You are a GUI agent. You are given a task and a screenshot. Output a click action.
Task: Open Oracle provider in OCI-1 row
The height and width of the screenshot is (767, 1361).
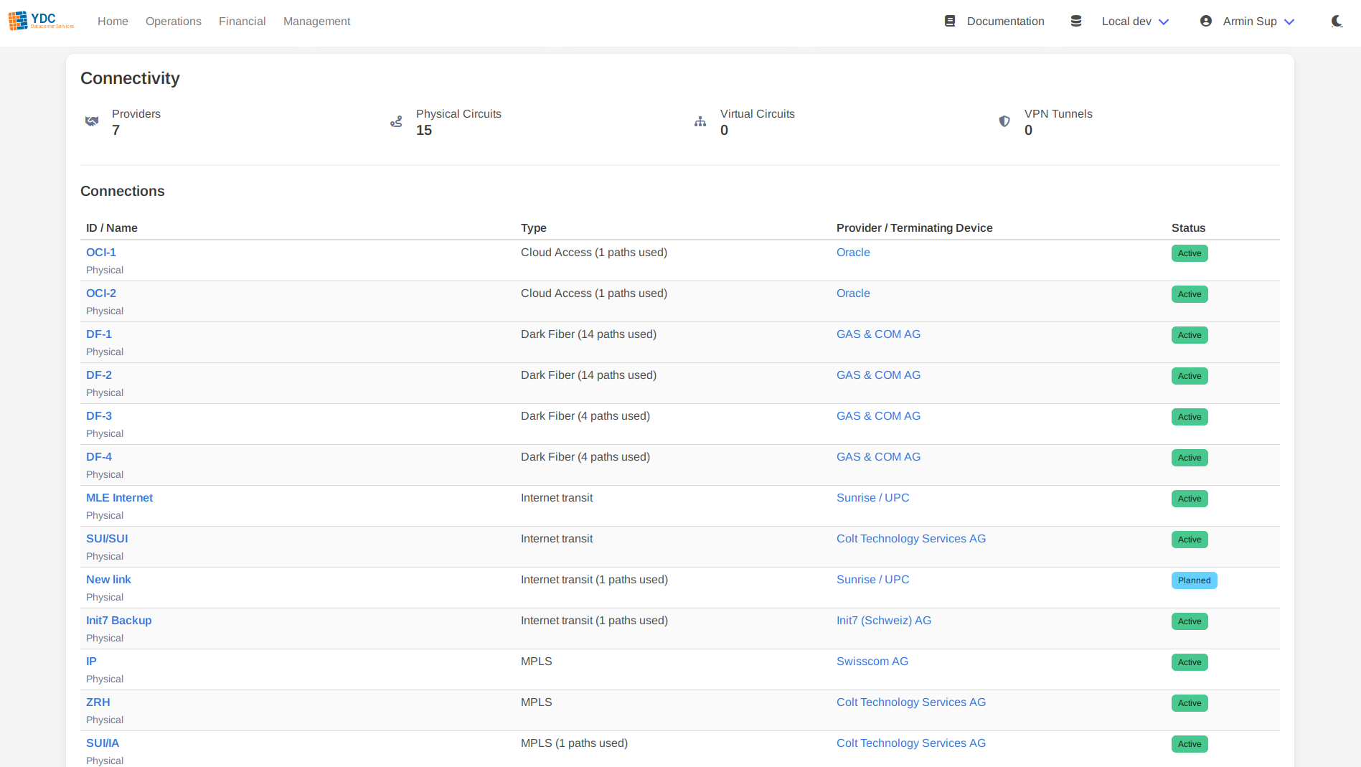point(853,253)
